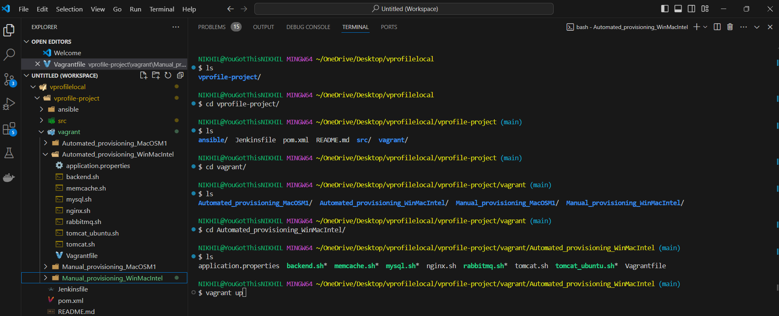This screenshot has height=316, width=779.
Task: Open the Terminal menu
Action: (x=162, y=9)
